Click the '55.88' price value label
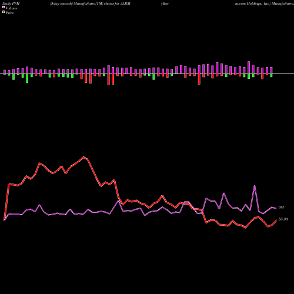The image size is (294, 294). pyautogui.click(x=283, y=219)
